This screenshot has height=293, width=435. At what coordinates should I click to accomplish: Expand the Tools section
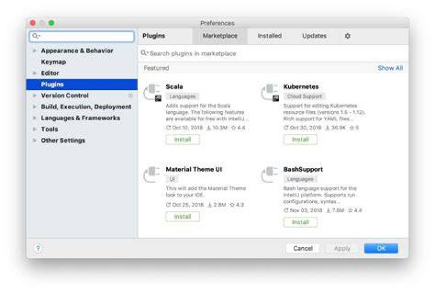(34, 129)
